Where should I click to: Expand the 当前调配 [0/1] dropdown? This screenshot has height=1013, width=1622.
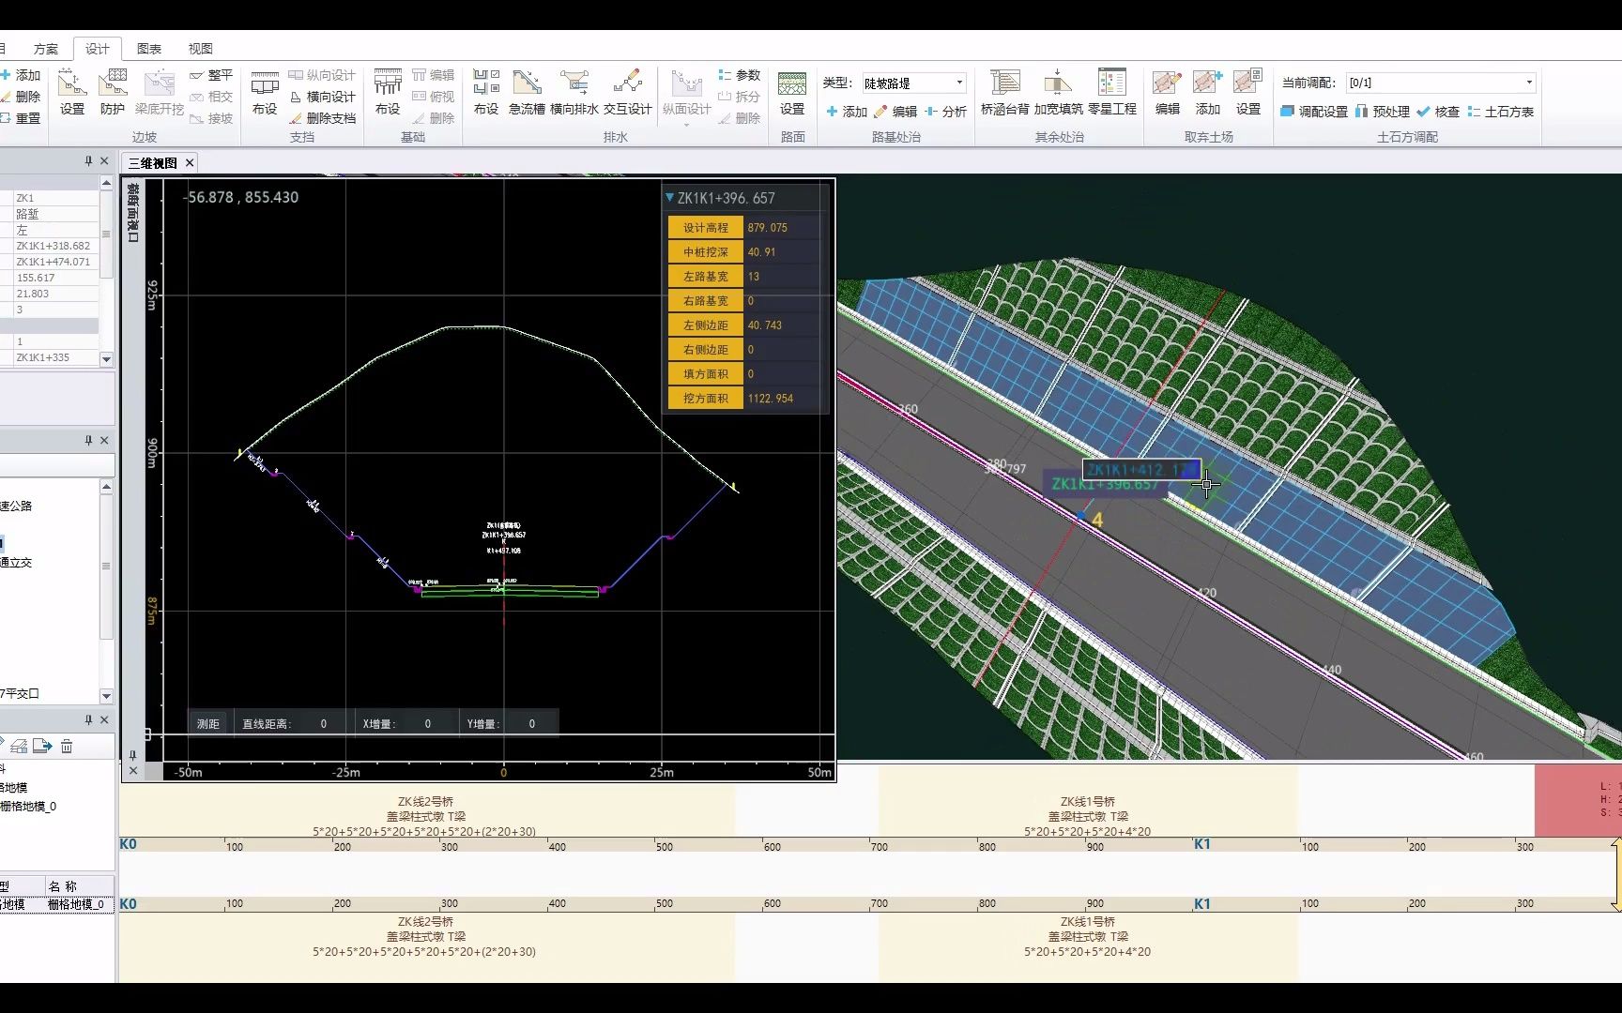coord(1527,82)
